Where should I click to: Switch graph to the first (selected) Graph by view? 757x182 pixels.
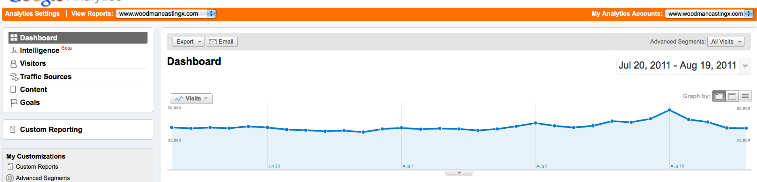(719, 96)
